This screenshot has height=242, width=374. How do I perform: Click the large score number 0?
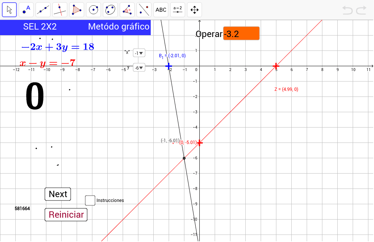pyautogui.click(x=35, y=96)
